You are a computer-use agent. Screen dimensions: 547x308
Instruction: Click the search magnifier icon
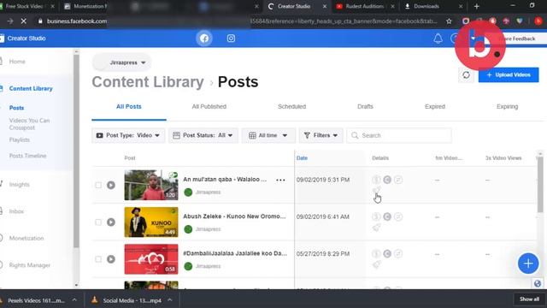coord(355,135)
